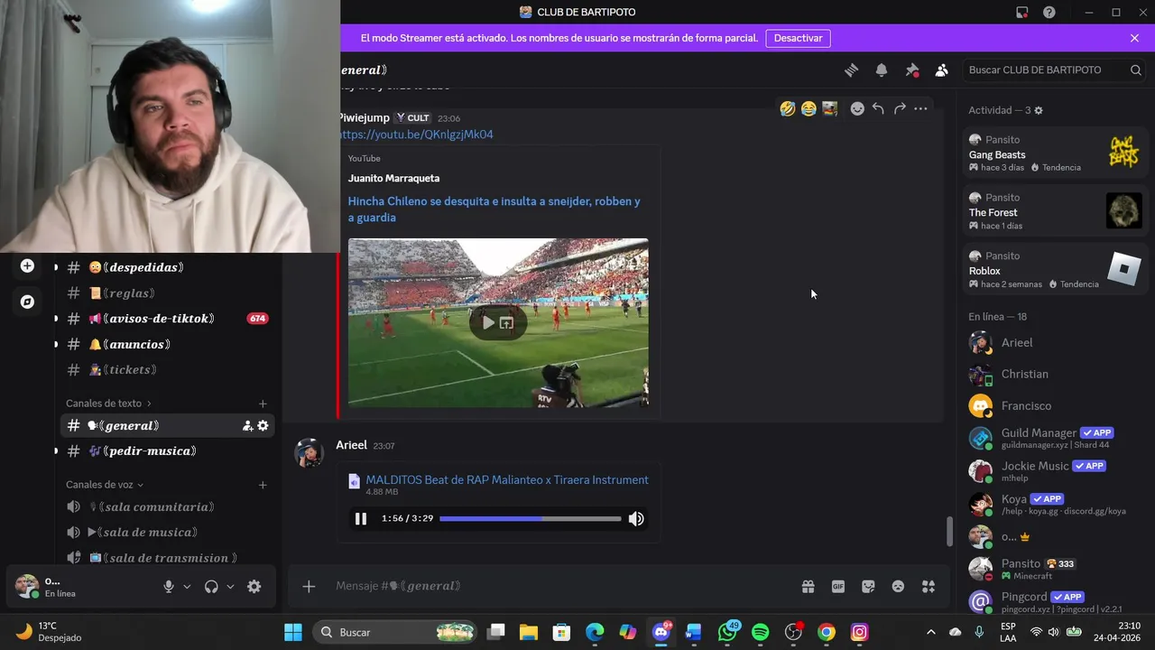Deafen audio with headphones icon
Viewport: 1155px width, 650px height.
click(211, 587)
